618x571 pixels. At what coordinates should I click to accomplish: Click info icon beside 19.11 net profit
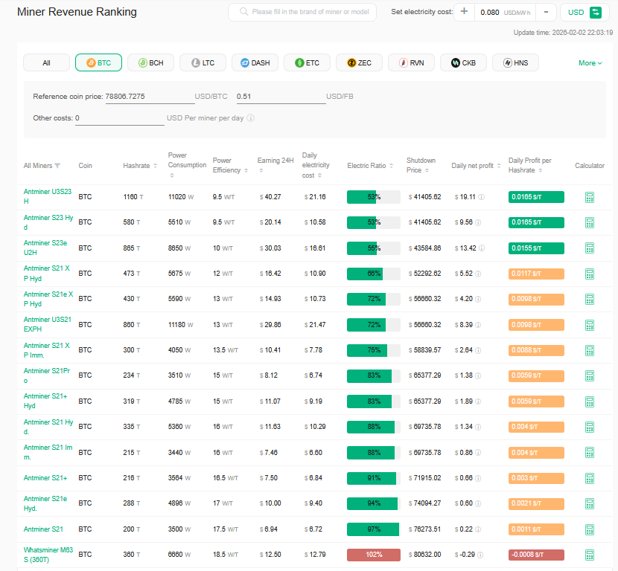pyautogui.click(x=481, y=197)
